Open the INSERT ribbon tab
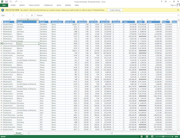Image resolution: width=180 pixels, height=138 pixels. tap(22, 5)
